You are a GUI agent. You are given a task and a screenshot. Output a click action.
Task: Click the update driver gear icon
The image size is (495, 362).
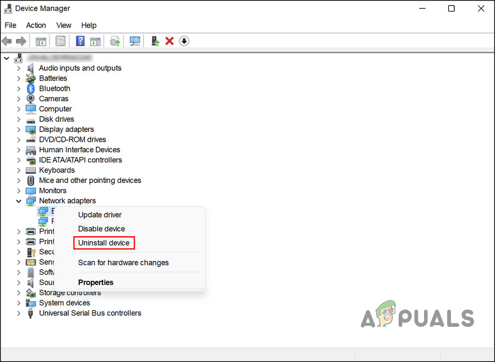pos(115,41)
